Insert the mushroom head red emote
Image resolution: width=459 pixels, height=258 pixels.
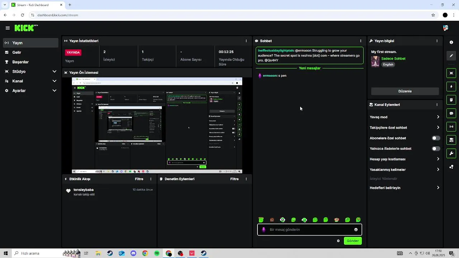pyautogui.click(x=336, y=220)
